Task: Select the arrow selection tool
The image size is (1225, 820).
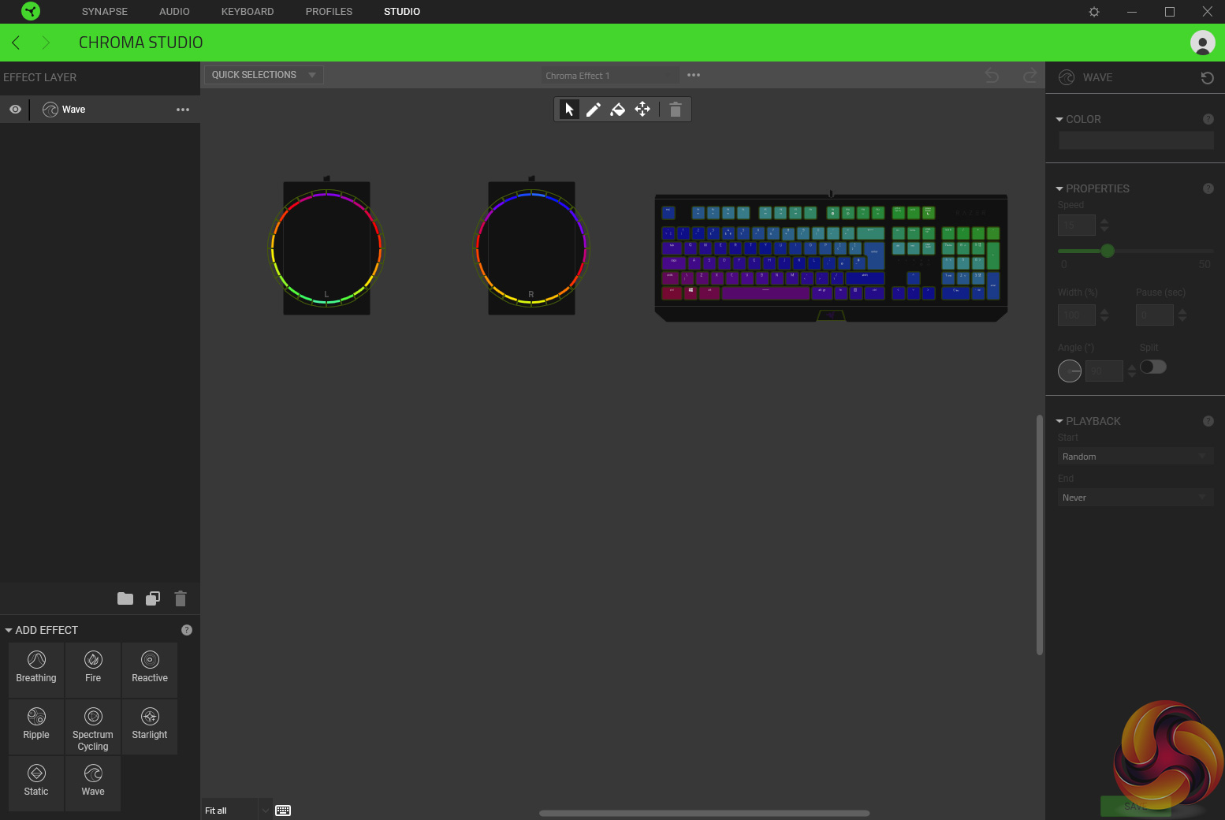Action: (569, 110)
